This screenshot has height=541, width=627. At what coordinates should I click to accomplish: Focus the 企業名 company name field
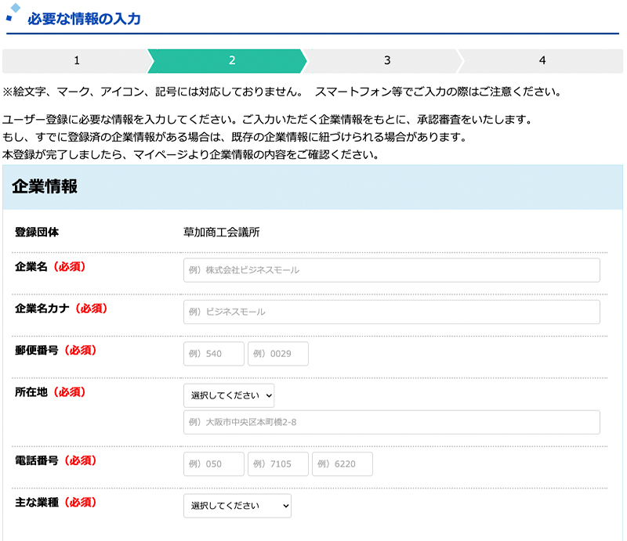point(391,270)
